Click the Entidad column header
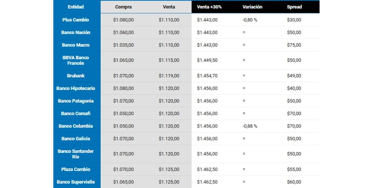The width and height of the screenshot is (373, 188). pyautogui.click(x=76, y=7)
